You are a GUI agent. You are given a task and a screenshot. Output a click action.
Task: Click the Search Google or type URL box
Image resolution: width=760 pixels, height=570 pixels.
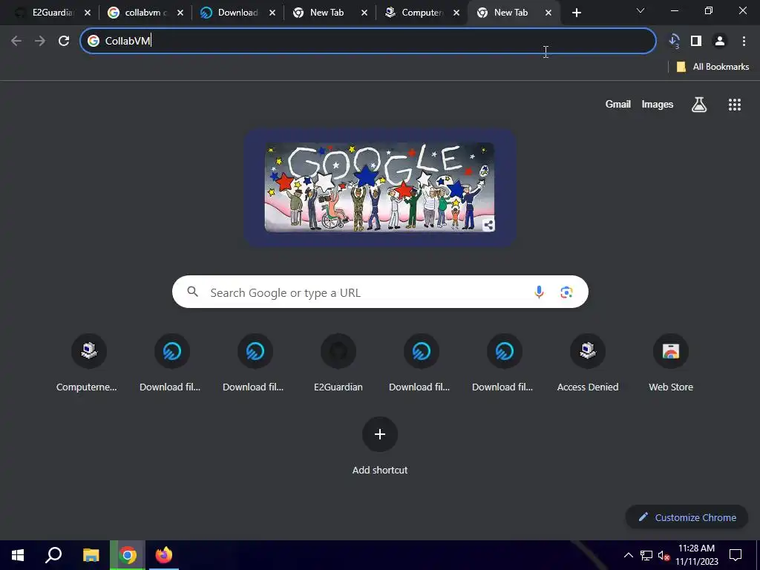tap(380, 292)
